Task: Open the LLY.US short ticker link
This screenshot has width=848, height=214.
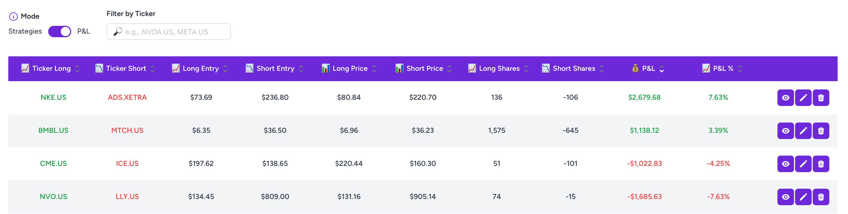Action: 127,197
